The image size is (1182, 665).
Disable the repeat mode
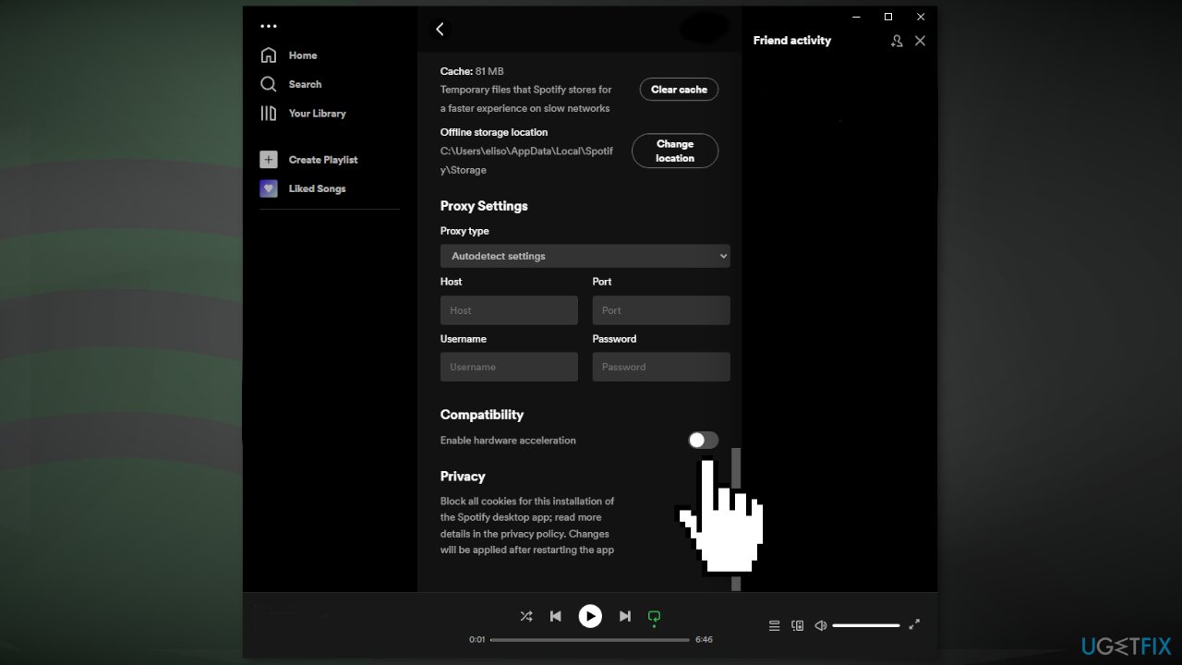(655, 616)
